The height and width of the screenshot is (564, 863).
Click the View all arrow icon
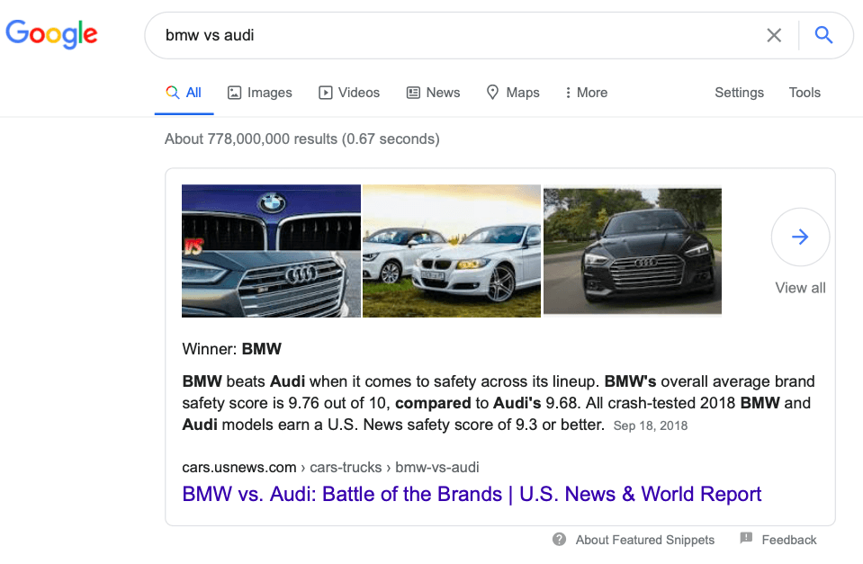pos(800,237)
